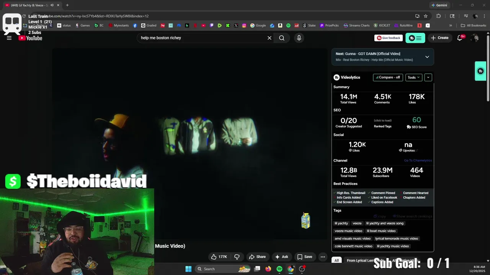
Task: Open the Spotify bookmark in bookmarks bar
Action: (x=288, y=26)
